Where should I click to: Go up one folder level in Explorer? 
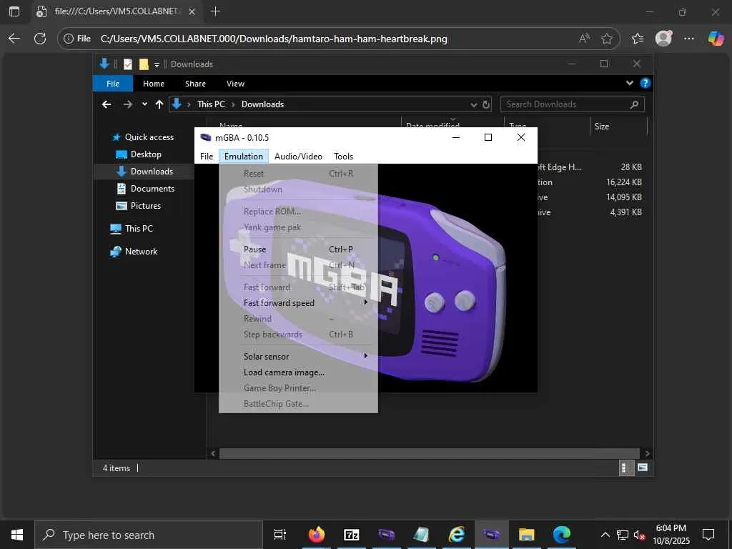[x=159, y=104]
